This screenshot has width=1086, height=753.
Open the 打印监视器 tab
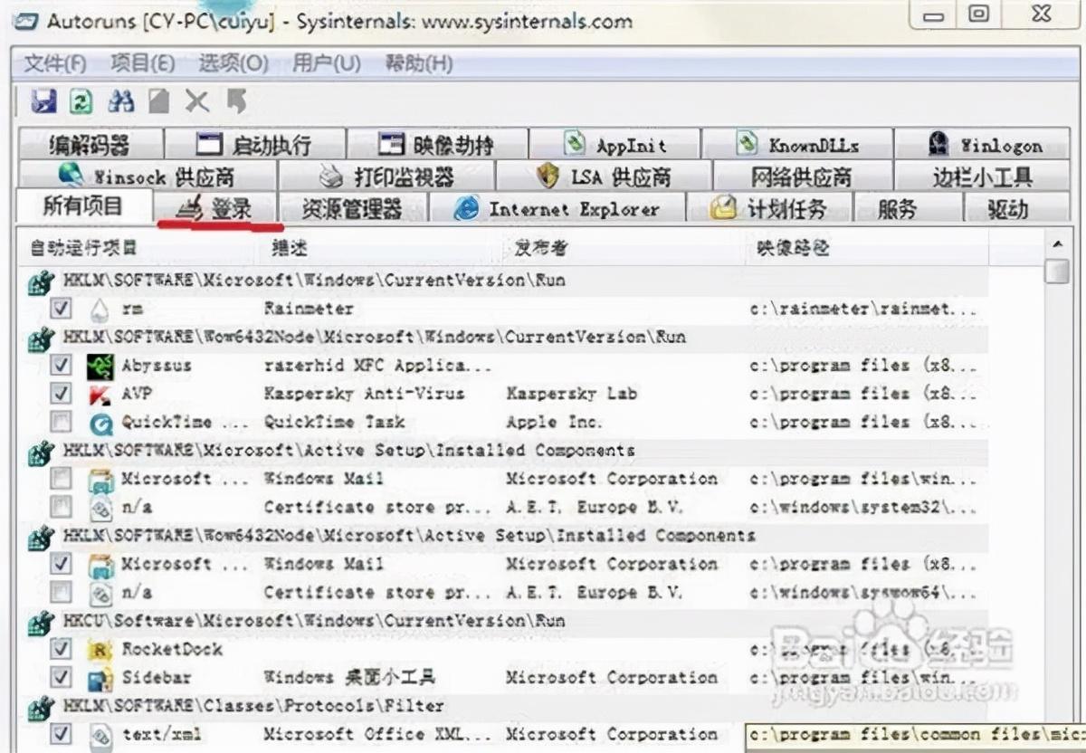[386, 176]
